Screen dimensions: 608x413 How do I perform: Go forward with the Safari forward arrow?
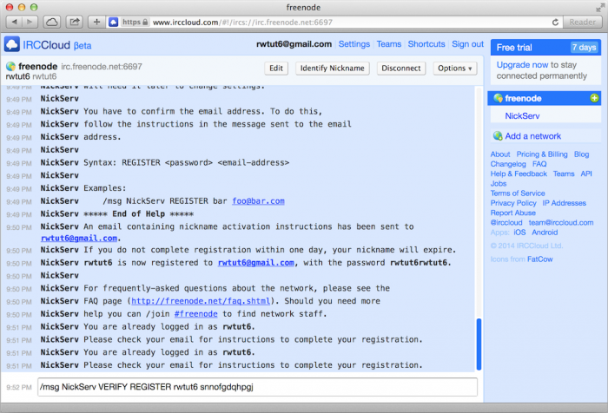coord(30,22)
